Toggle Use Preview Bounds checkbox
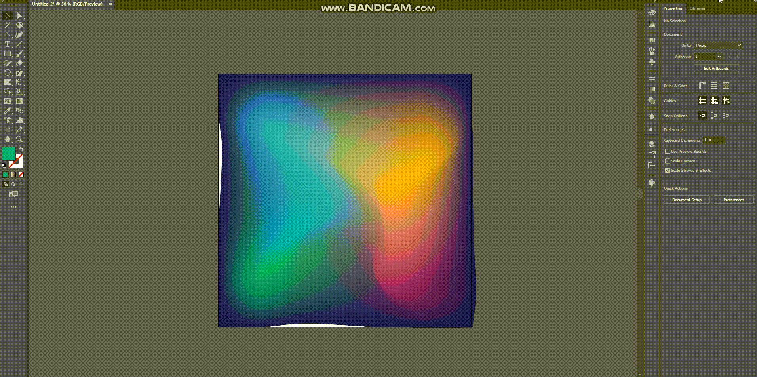Image resolution: width=757 pixels, height=377 pixels. click(x=668, y=151)
